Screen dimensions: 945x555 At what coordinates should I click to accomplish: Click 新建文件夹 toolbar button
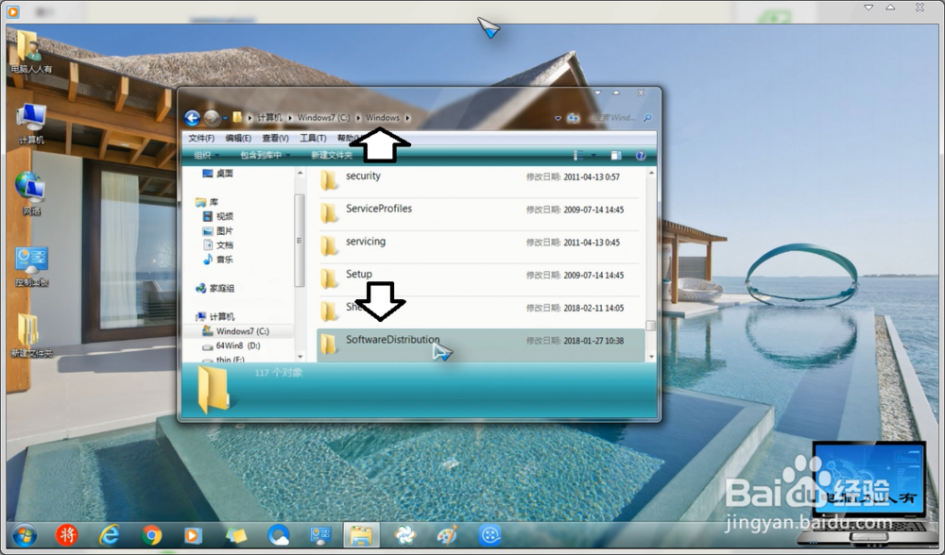tap(332, 156)
